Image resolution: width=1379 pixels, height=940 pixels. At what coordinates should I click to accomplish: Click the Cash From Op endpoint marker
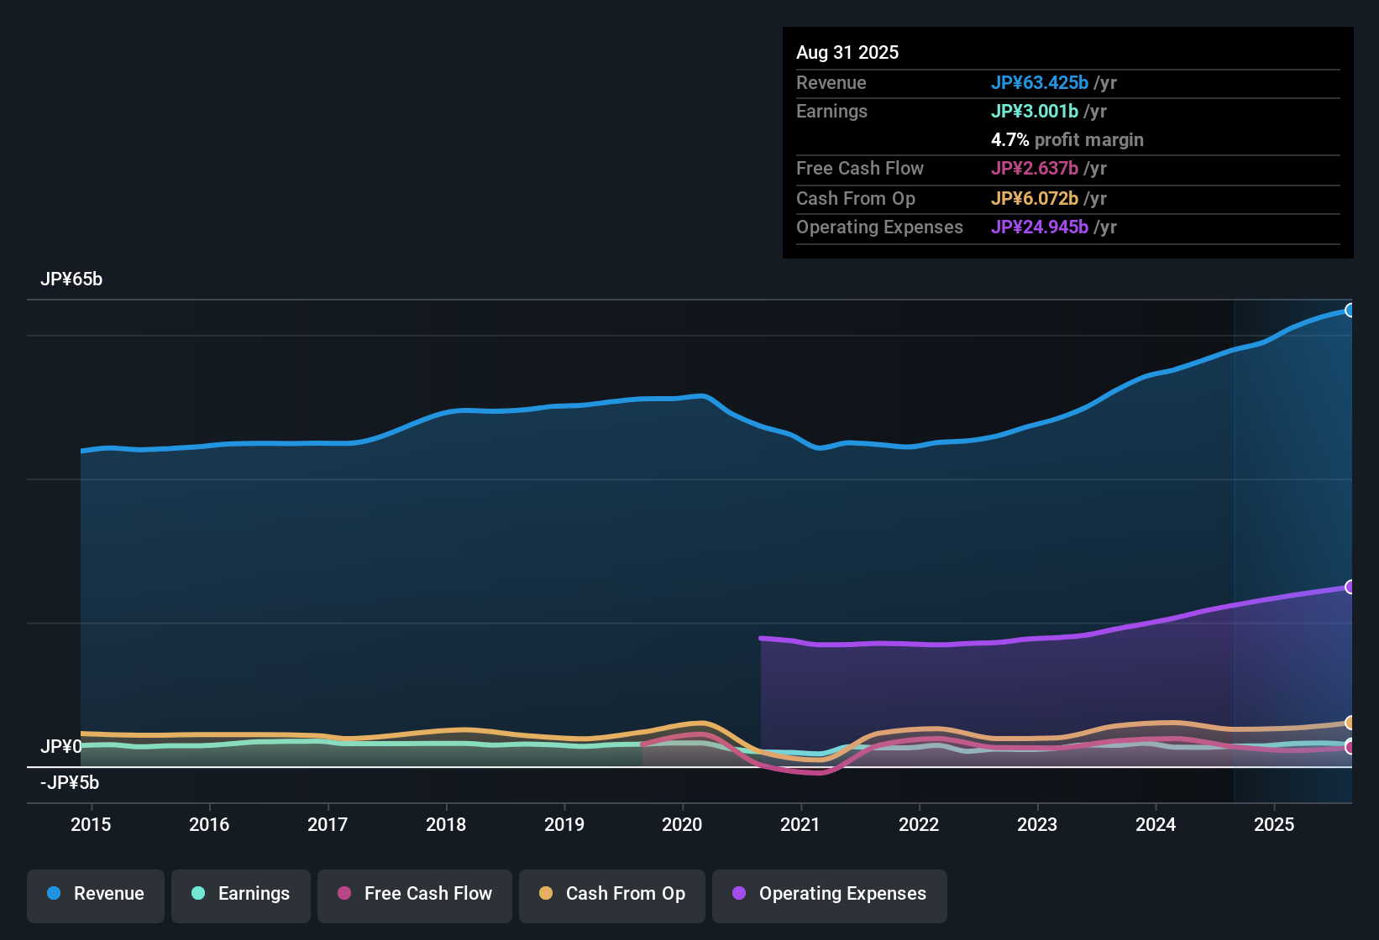[1350, 722]
